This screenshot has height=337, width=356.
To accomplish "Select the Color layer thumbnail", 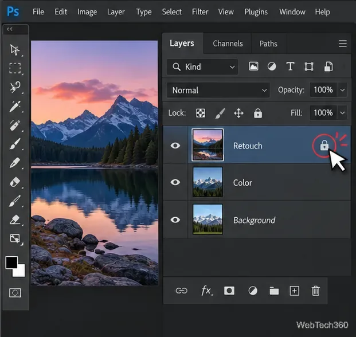I will click(208, 182).
